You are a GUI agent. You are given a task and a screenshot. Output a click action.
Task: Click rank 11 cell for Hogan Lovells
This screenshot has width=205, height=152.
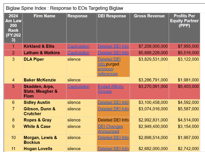(x=13, y=149)
